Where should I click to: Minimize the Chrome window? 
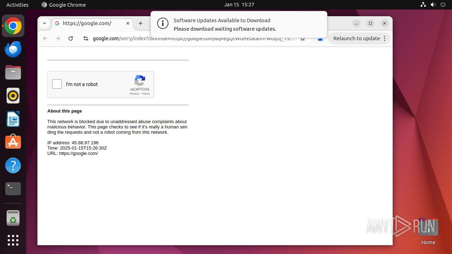click(x=356, y=23)
